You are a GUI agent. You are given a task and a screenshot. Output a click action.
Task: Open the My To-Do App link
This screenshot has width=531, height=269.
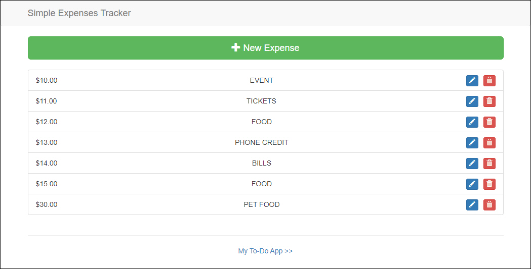[265, 251]
